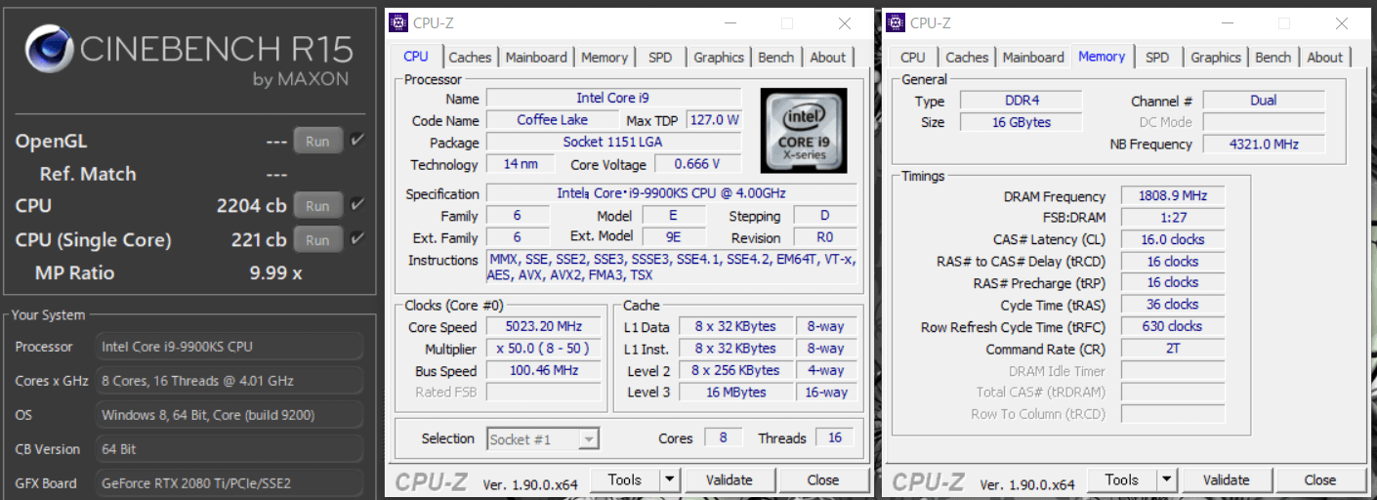Click the Core Speed value 5023.20 MHz
Viewport: 1377px width, 500px height.
[545, 327]
